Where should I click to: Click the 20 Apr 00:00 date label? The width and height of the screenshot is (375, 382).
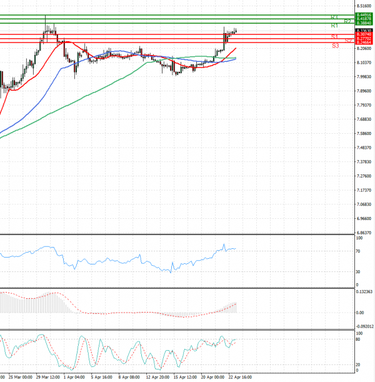(x=213, y=377)
